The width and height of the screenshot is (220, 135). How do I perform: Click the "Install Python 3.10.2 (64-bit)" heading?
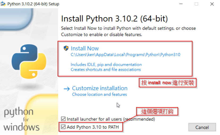click(x=114, y=19)
